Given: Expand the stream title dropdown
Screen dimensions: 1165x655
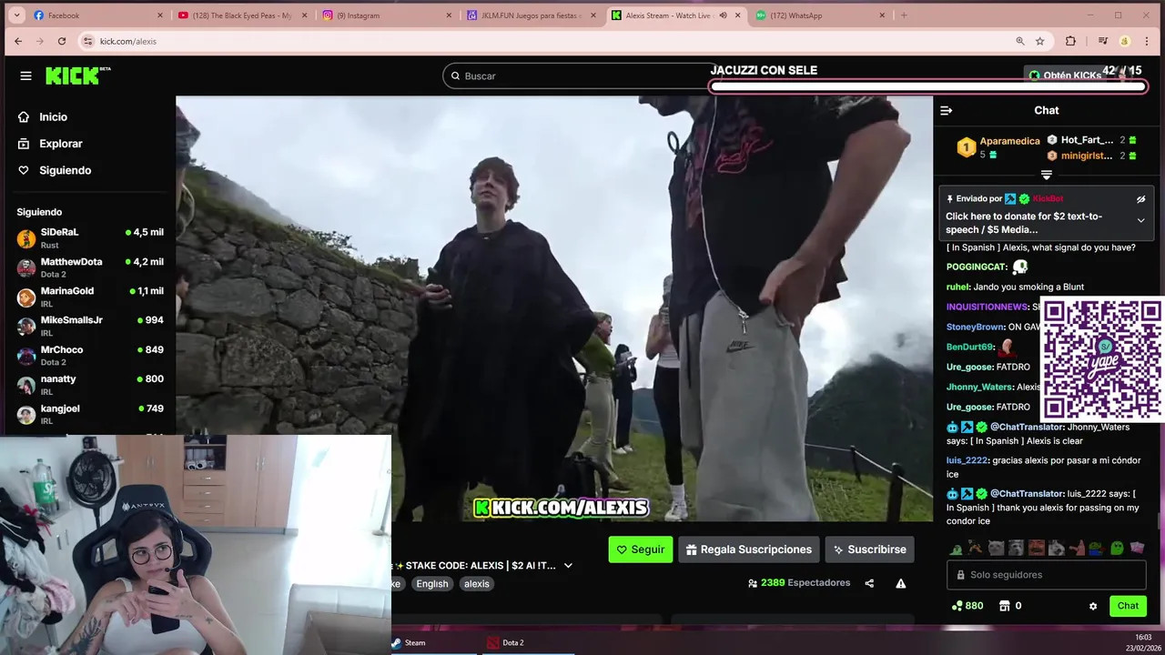Looking at the screenshot, I should [x=568, y=566].
